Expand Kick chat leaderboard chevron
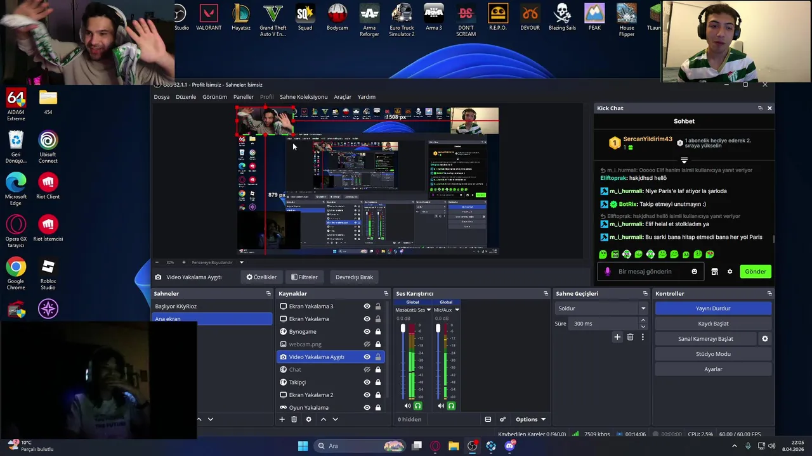The image size is (812, 456). [684, 160]
